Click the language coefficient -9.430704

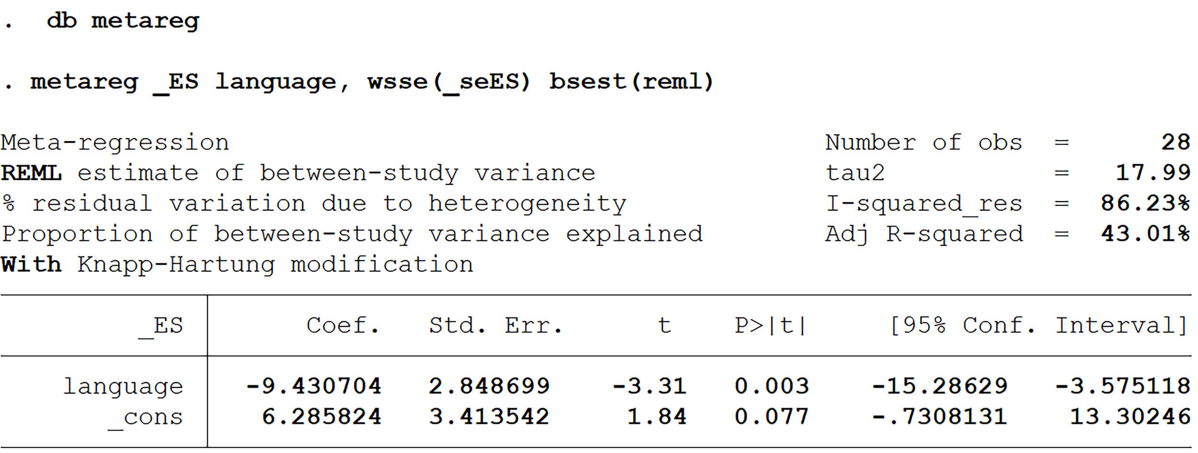pyautogui.click(x=313, y=386)
